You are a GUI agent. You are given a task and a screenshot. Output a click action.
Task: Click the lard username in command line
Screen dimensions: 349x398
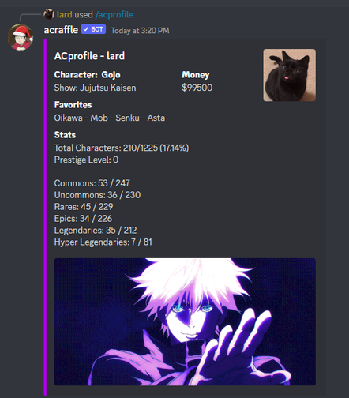(x=64, y=14)
